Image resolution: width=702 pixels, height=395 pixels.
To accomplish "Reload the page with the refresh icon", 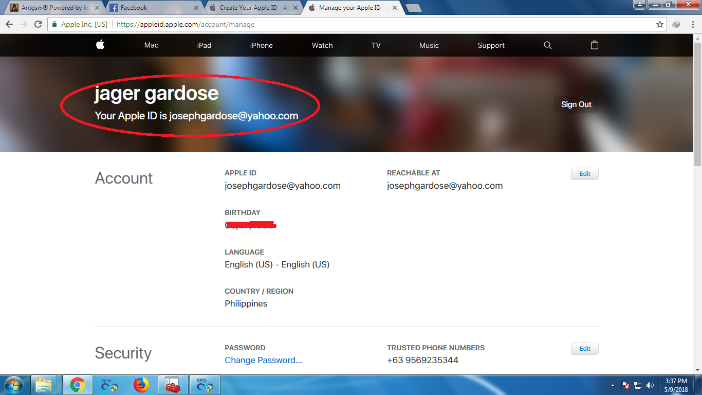I will pos(38,24).
